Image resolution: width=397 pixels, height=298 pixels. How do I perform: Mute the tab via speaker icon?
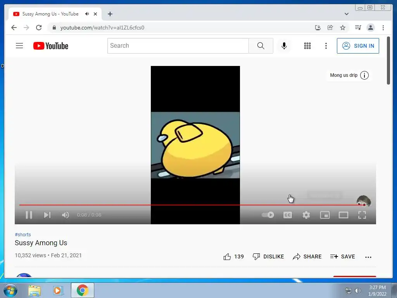coord(87,14)
